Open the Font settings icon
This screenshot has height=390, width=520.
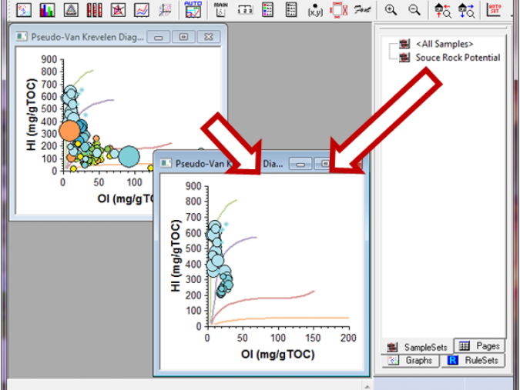[362, 10]
